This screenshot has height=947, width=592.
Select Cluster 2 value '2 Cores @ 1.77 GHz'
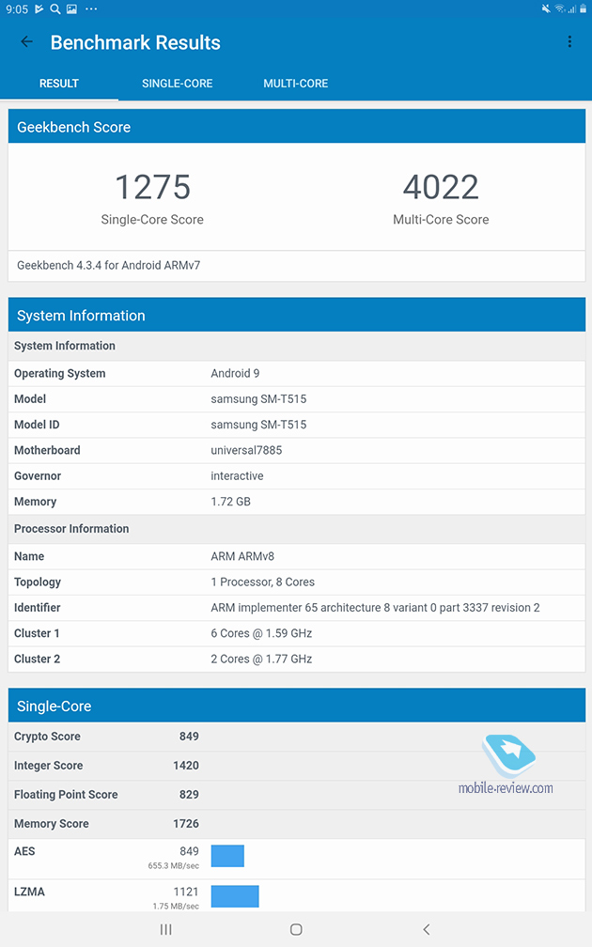coord(261,659)
